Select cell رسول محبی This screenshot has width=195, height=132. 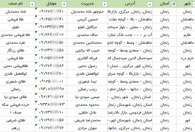coord(87,66)
